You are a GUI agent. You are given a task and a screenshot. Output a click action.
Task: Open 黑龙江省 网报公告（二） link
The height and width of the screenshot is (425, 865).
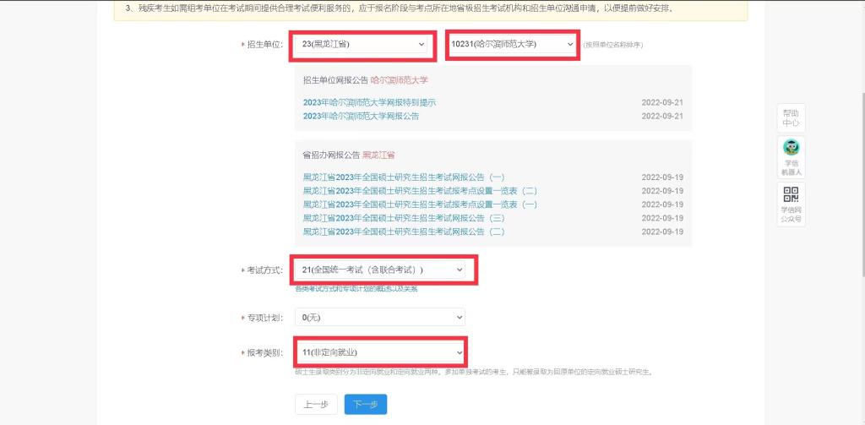point(403,232)
